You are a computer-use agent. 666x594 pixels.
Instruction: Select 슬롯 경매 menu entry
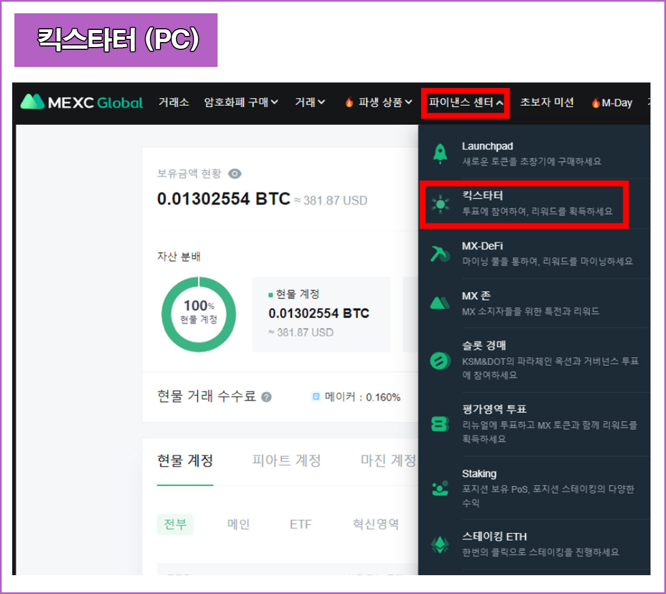pyautogui.click(x=534, y=360)
